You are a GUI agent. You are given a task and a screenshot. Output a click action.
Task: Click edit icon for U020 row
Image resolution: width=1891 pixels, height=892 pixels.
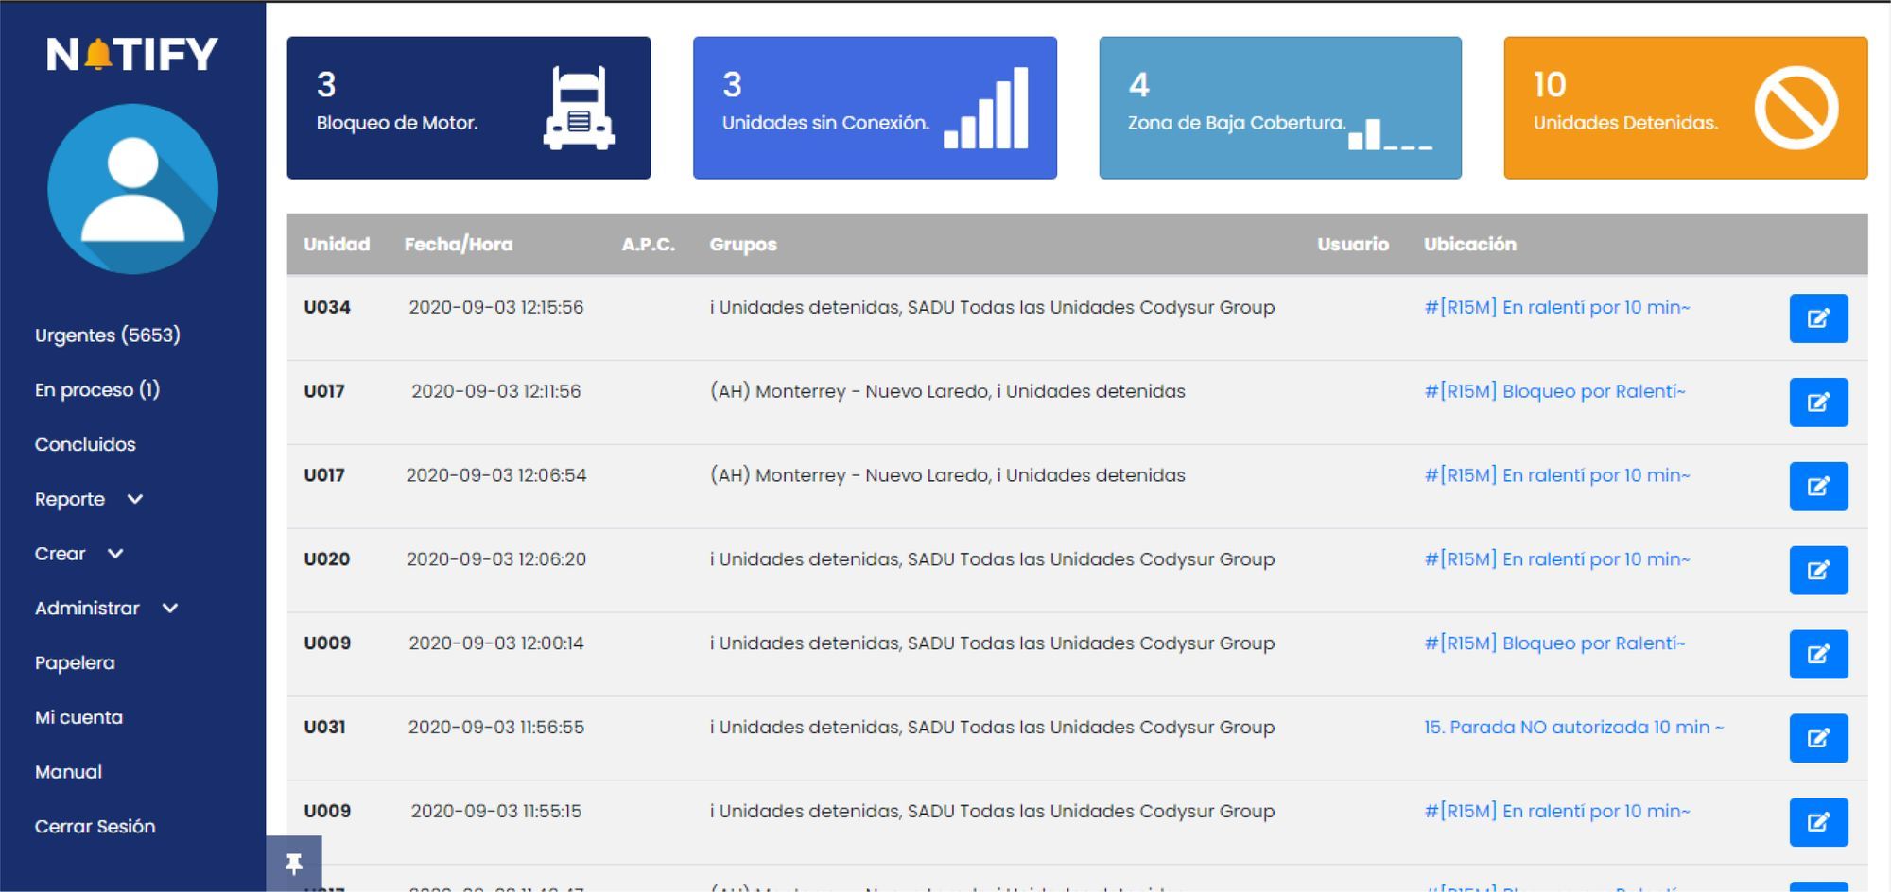1817,571
